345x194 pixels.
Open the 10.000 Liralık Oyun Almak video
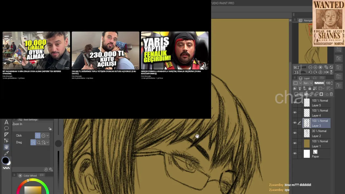[36, 50]
